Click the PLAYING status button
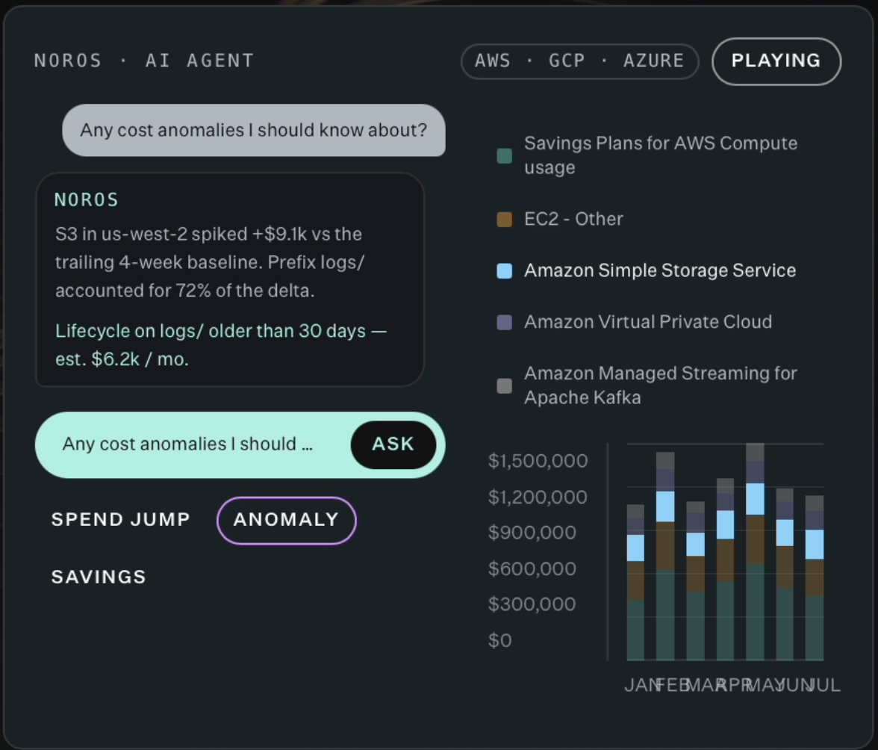878x750 pixels. tap(776, 61)
